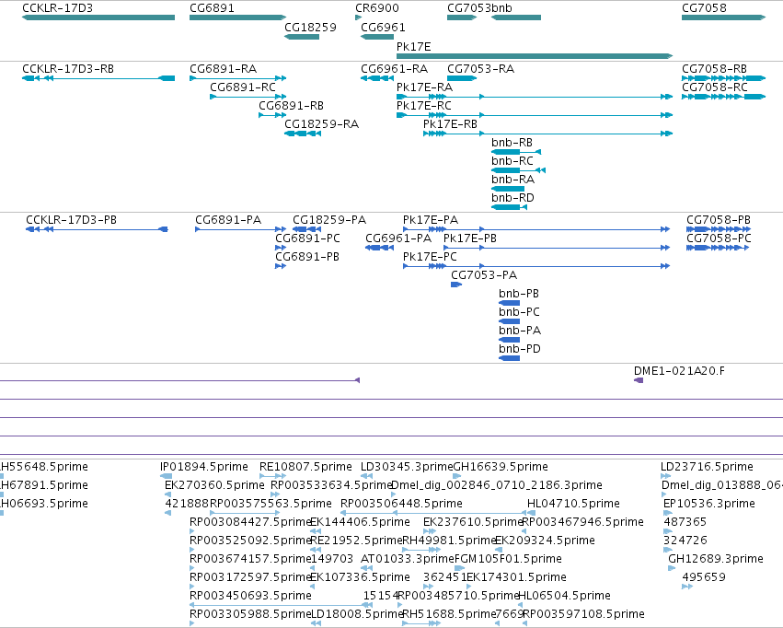783x628 pixels.
Task: Click the CG7058-RC transcript label
Action: (x=715, y=87)
